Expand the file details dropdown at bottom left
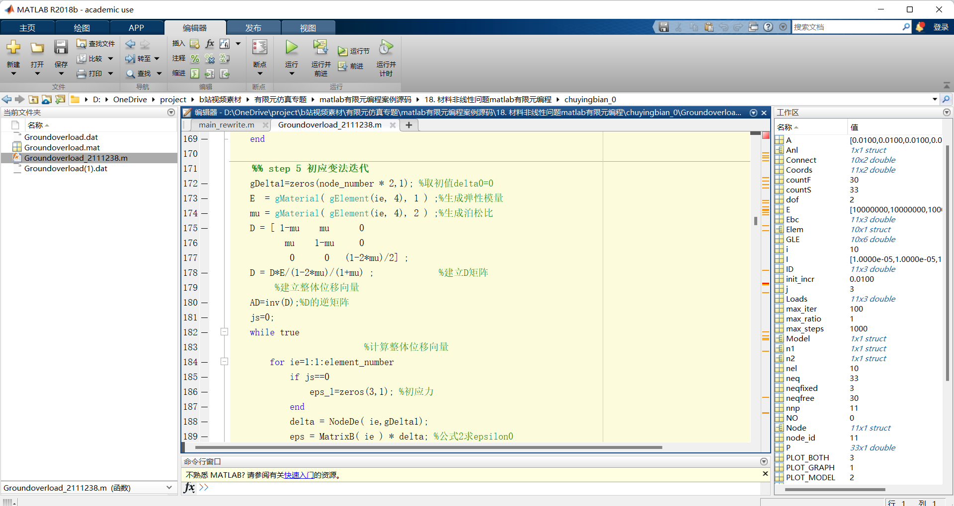 click(169, 488)
